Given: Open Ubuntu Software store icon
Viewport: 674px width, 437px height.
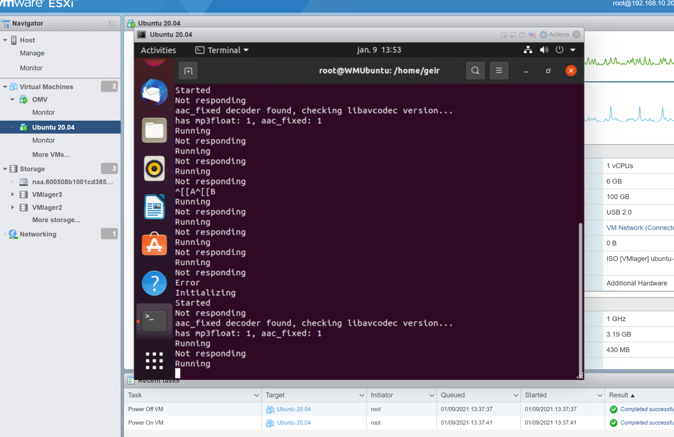Looking at the screenshot, I should 154,244.
